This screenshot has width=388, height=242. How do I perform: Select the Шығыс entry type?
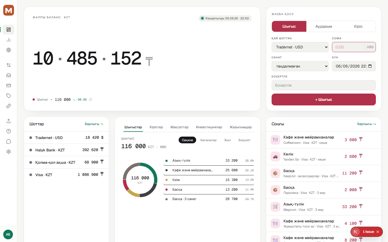click(x=289, y=26)
